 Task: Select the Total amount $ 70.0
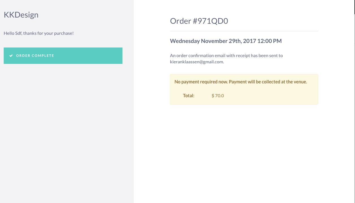218,96
